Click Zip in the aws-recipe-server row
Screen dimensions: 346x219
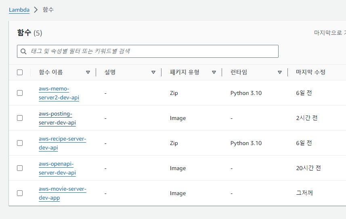[174, 143]
